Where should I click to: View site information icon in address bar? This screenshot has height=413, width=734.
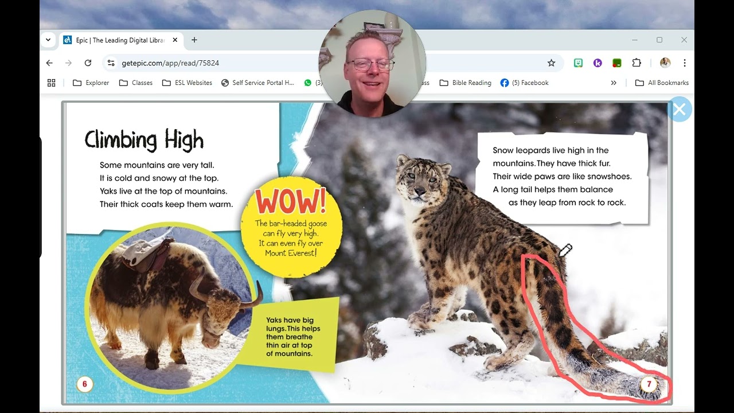pos(111,63)
